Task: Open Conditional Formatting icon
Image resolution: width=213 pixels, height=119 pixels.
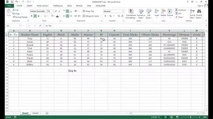Action: point(131,11)
